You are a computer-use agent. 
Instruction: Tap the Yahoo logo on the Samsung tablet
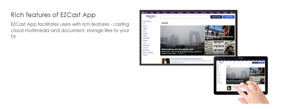(221, 63)
